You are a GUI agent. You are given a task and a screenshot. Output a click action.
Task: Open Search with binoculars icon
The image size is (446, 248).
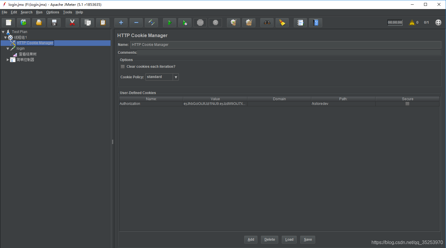pyautogui.click(x=267, y=22)
